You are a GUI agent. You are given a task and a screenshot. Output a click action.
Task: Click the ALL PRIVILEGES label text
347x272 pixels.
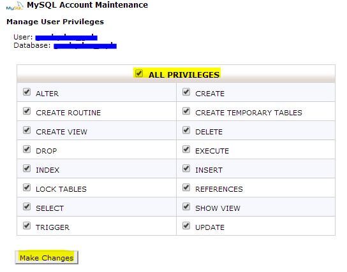pos(184,75)
